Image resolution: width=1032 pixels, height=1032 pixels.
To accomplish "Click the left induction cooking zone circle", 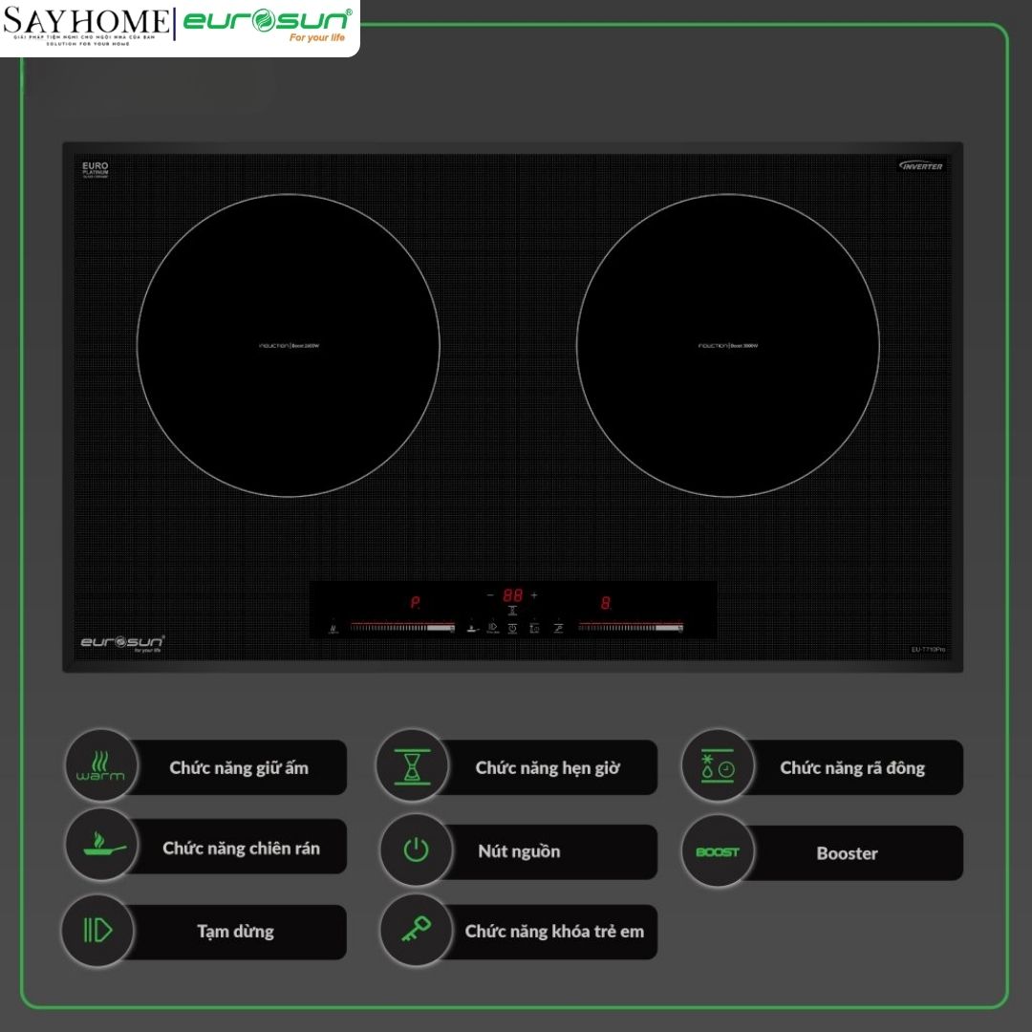I will pyautogui.click(x=289, y=345).
